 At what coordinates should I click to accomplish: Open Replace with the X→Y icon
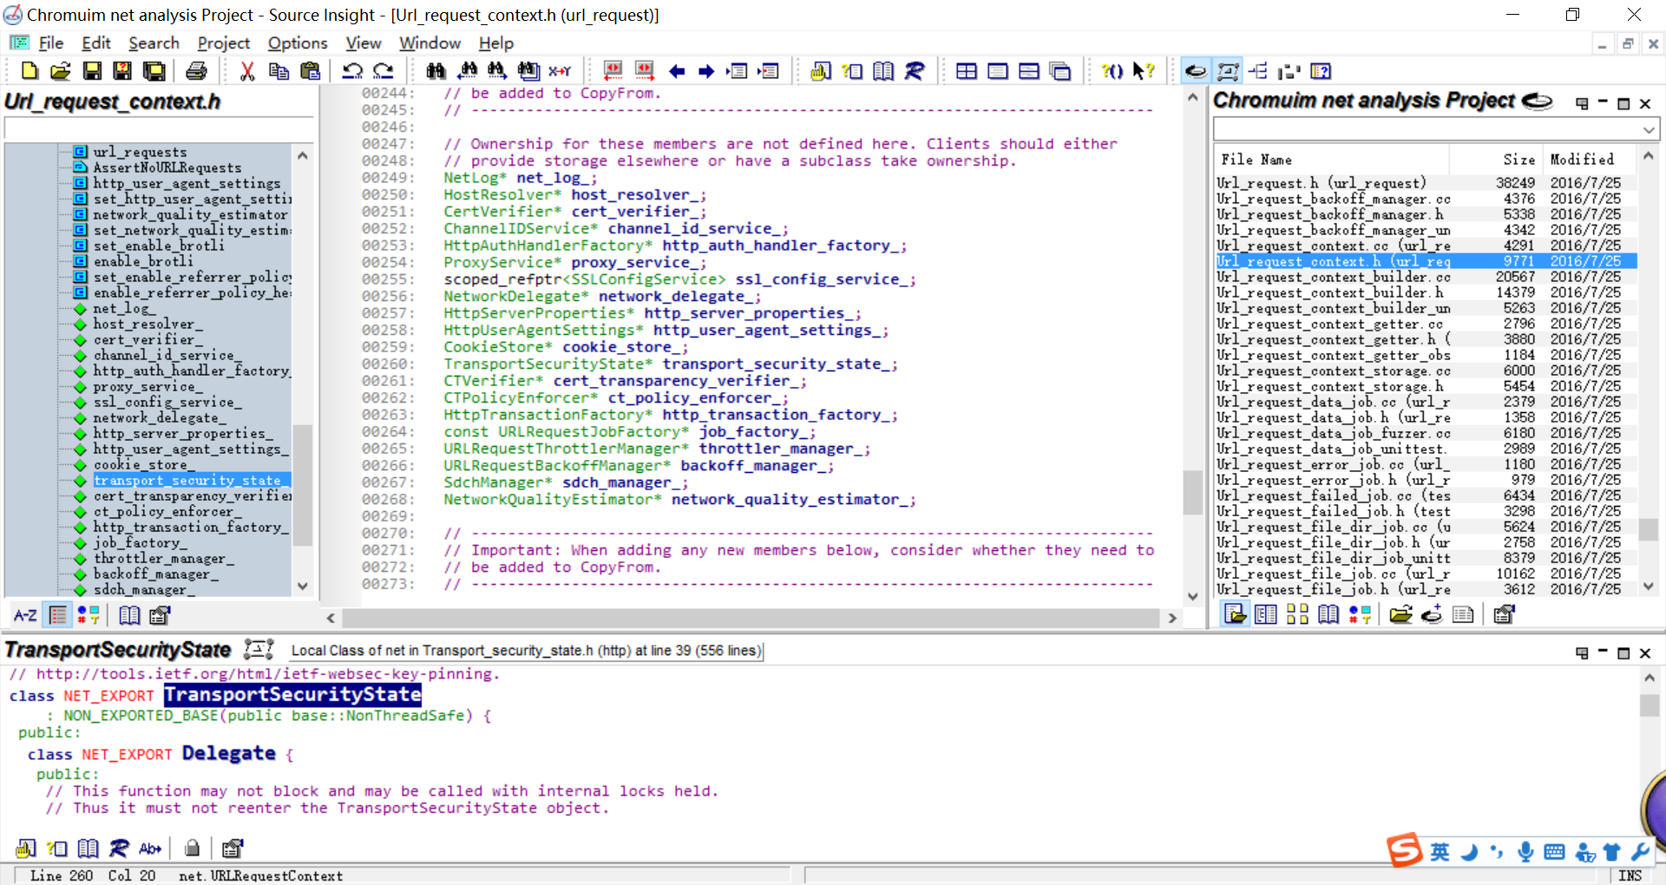click(x=560, y=71)
